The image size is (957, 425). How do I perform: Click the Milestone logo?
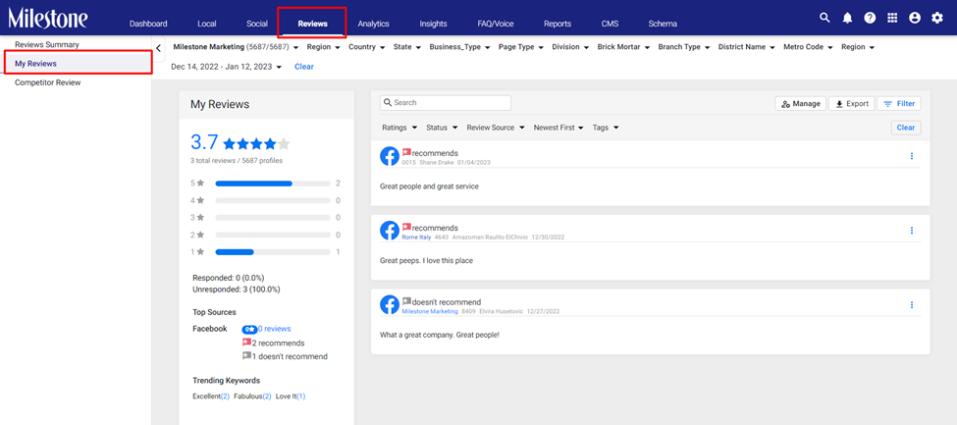[48, 19]
